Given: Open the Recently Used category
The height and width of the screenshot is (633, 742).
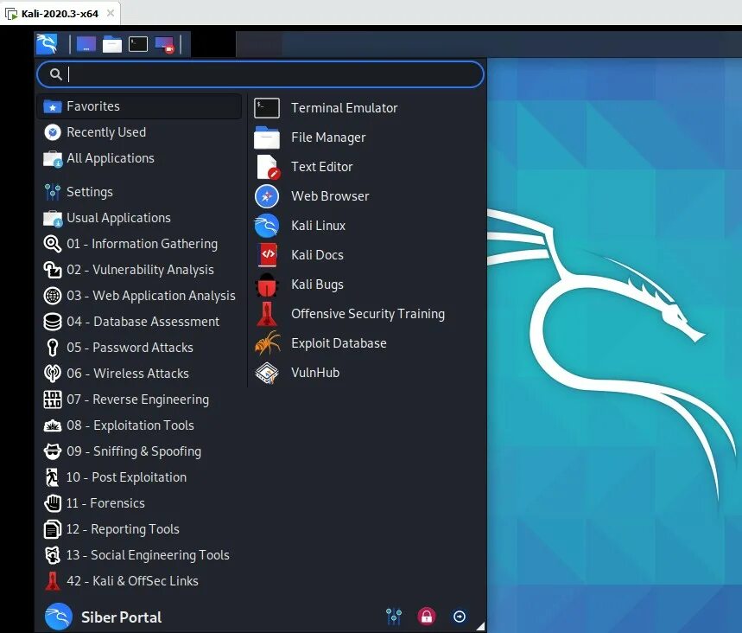Looking at the screenshot, I should pyautogui.click(x=140, y=132).
